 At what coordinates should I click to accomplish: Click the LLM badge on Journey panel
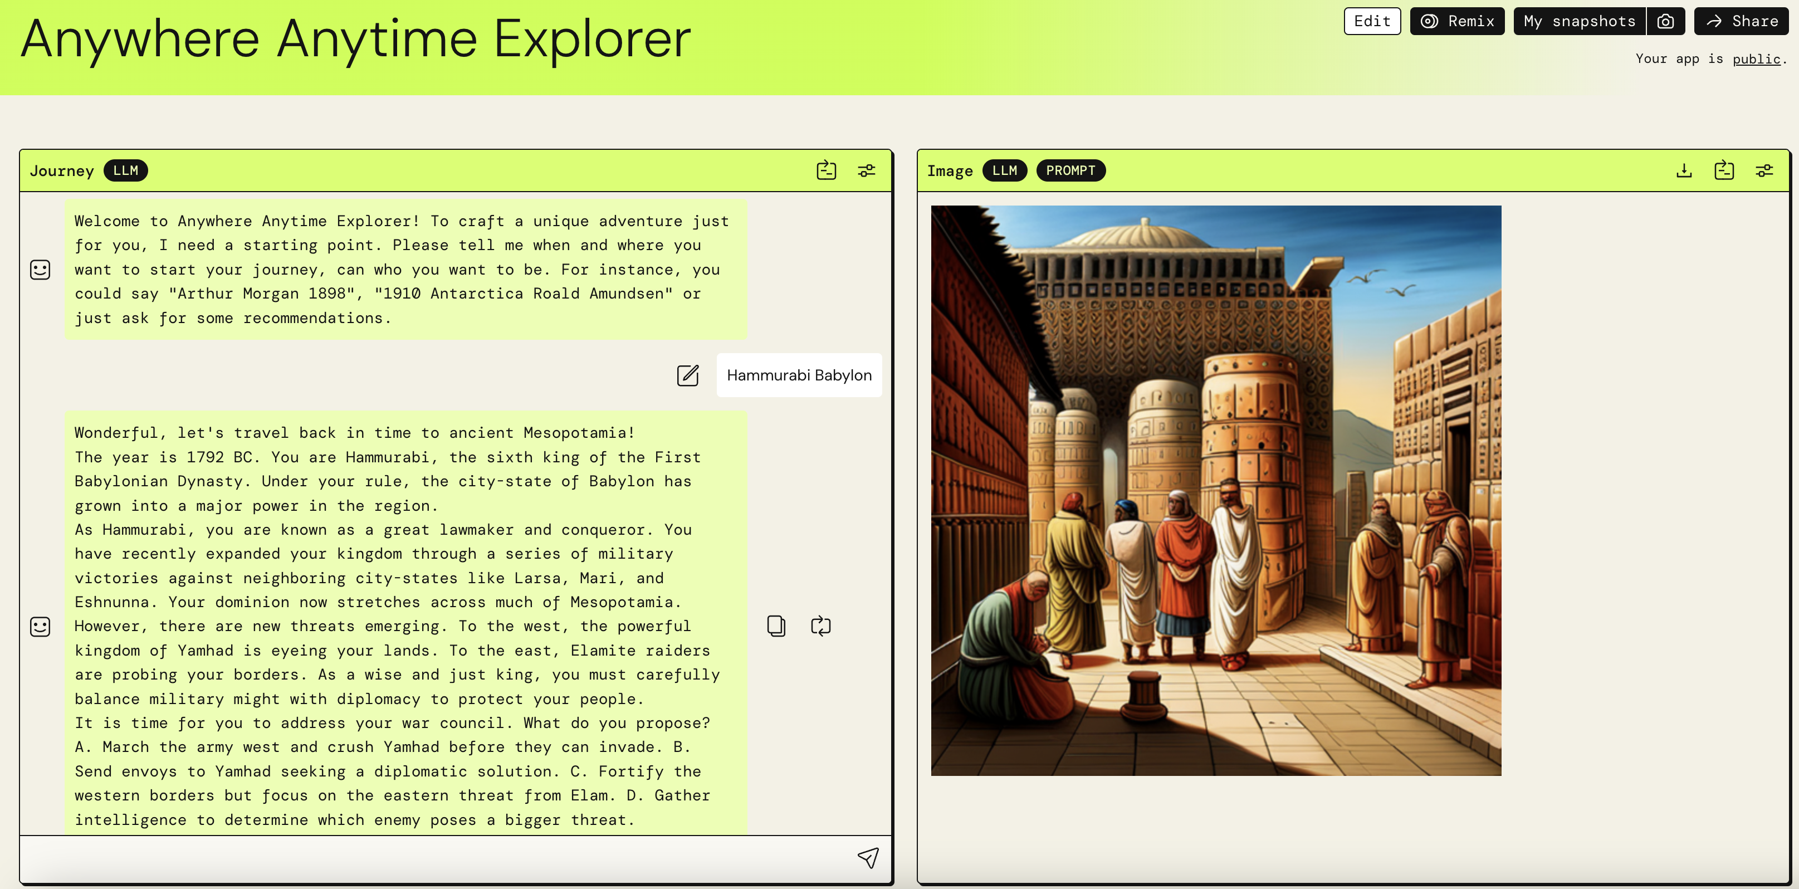126,170
